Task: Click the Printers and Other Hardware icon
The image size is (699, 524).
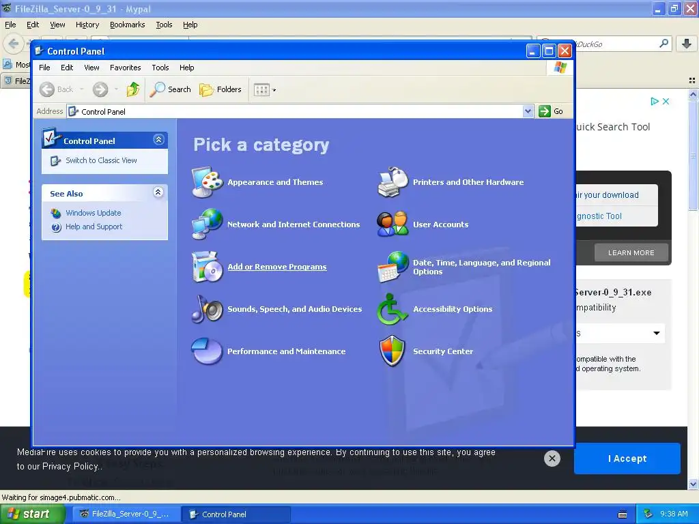Action: (x=393, y=181)
